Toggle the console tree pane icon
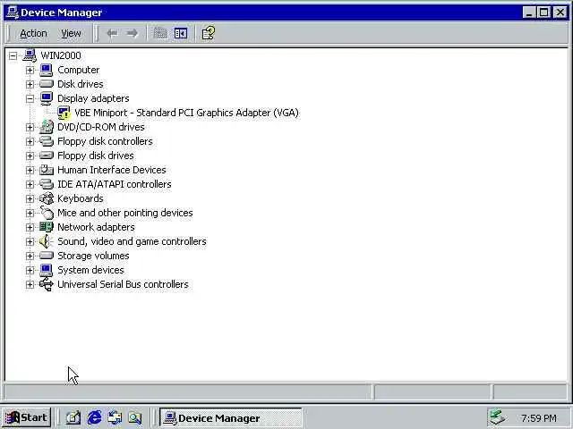573x429 pixels. point(181,34)
